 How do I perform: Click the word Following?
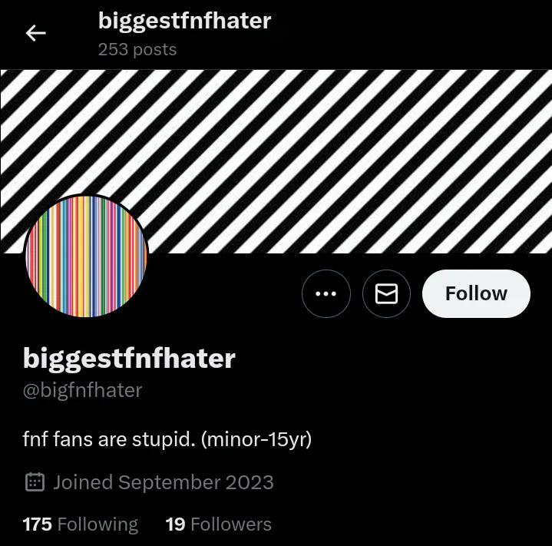[x=98, y=524]
